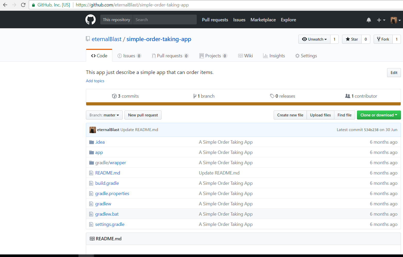Click the README.md book icon header
403x257 pixels.
pyautogui.click(x=92, y=239)
